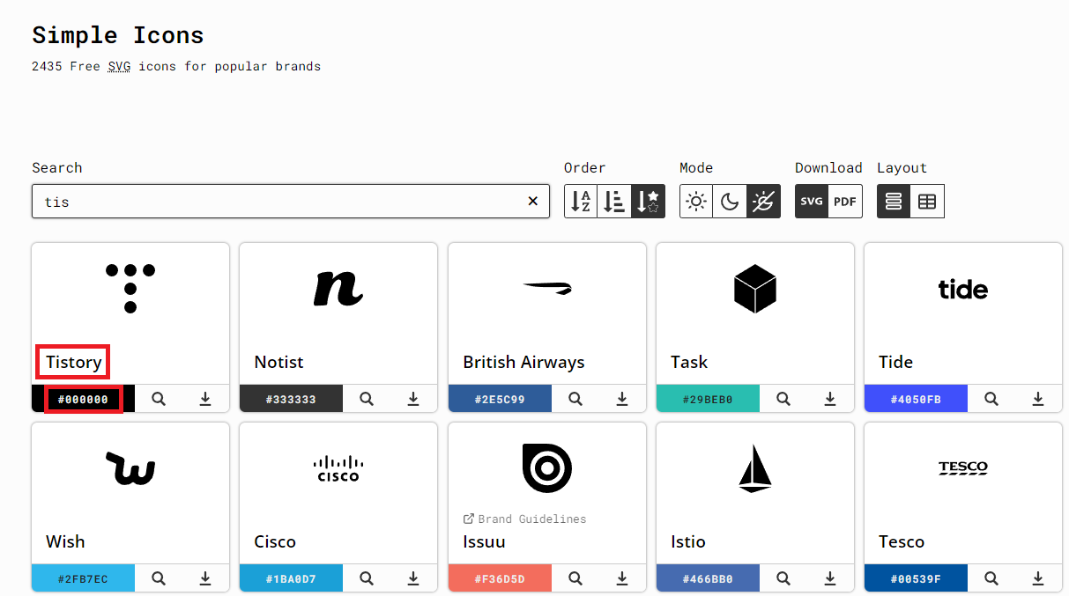Open Tistory icon preview magnifier

(x=159, y=399)
